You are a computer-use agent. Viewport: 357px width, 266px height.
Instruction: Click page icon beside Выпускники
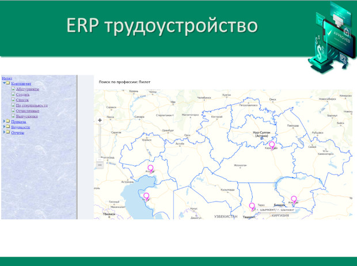tap(13, 116)
